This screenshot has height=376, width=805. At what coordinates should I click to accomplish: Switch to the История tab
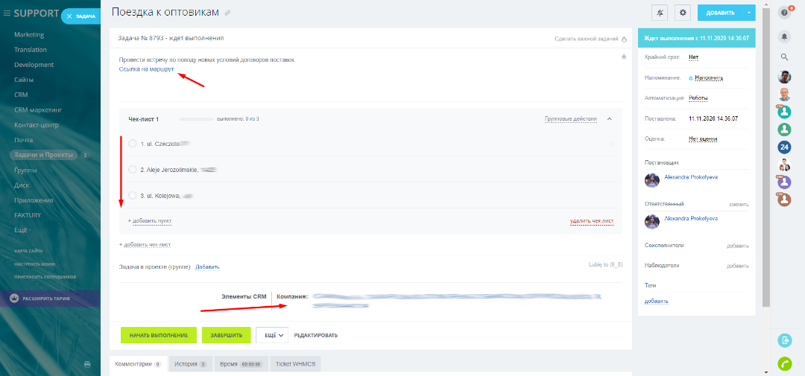click(x=190, y=364)
